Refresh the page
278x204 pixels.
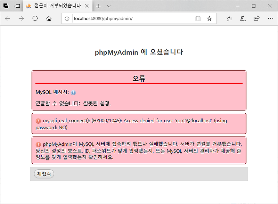35,18
